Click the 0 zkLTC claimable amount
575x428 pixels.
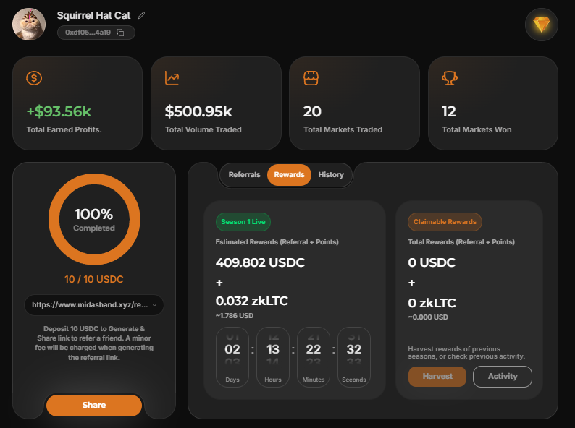432,303
